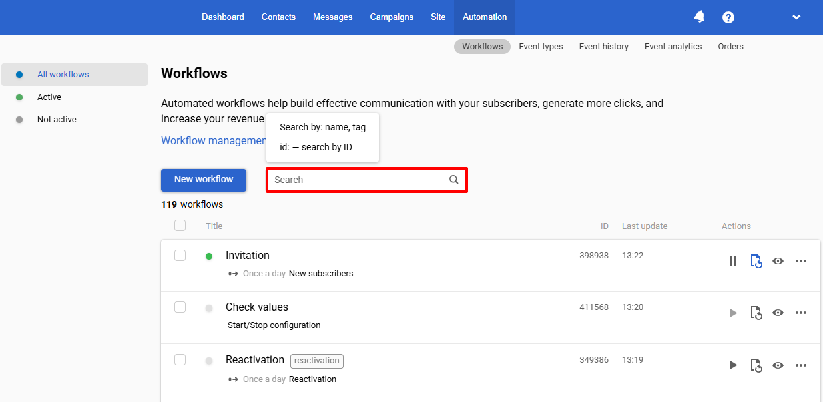Open the Automation menu

(485, 17)
